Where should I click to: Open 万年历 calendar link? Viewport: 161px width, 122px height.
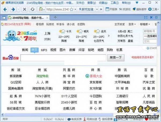121,41
